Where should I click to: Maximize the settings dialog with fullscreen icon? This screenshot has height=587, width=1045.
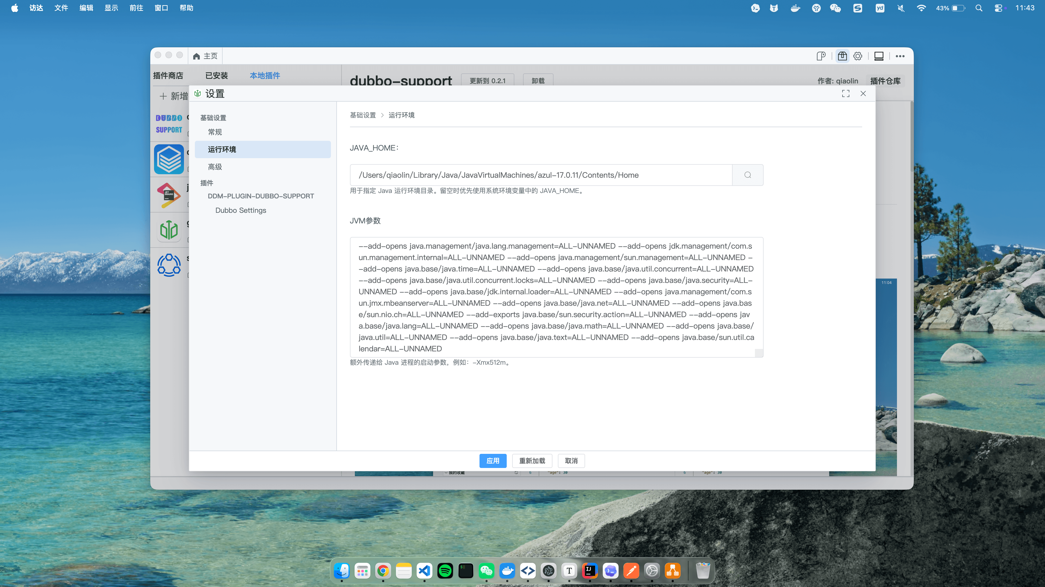click(x=846, y=93)
